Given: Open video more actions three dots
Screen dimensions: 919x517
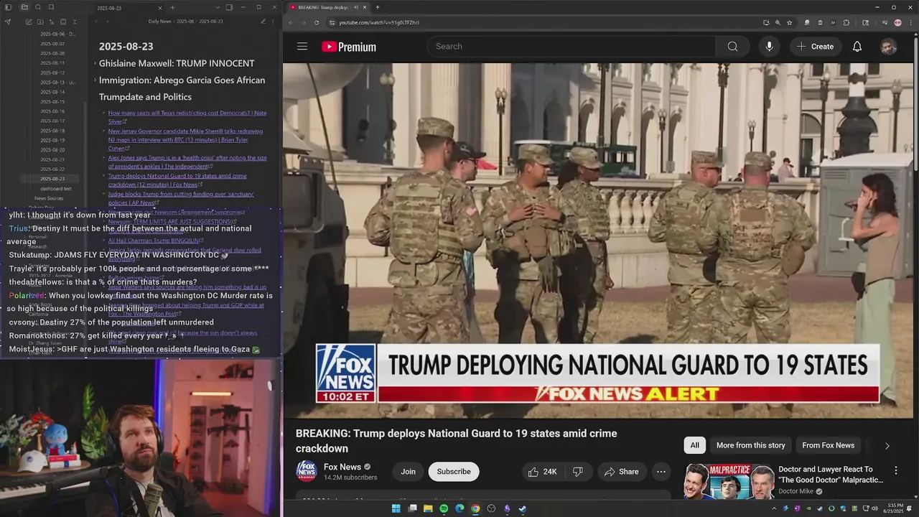Looking at the screenshot, I should tap(661, 472).
